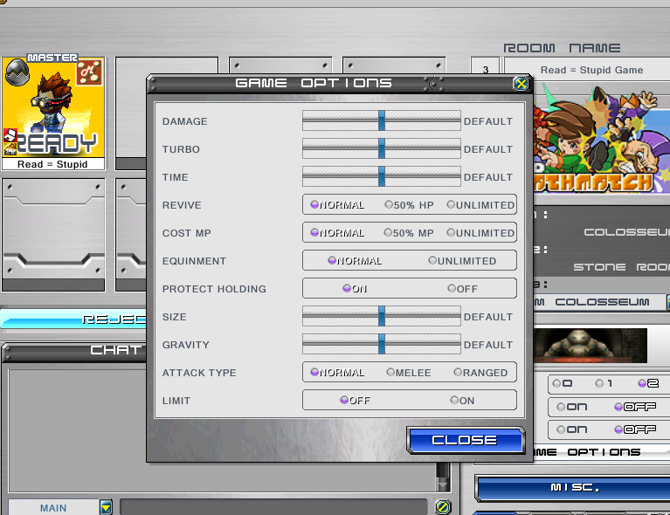
Task: Enable the Limit option
Action: tap(454, 401)
